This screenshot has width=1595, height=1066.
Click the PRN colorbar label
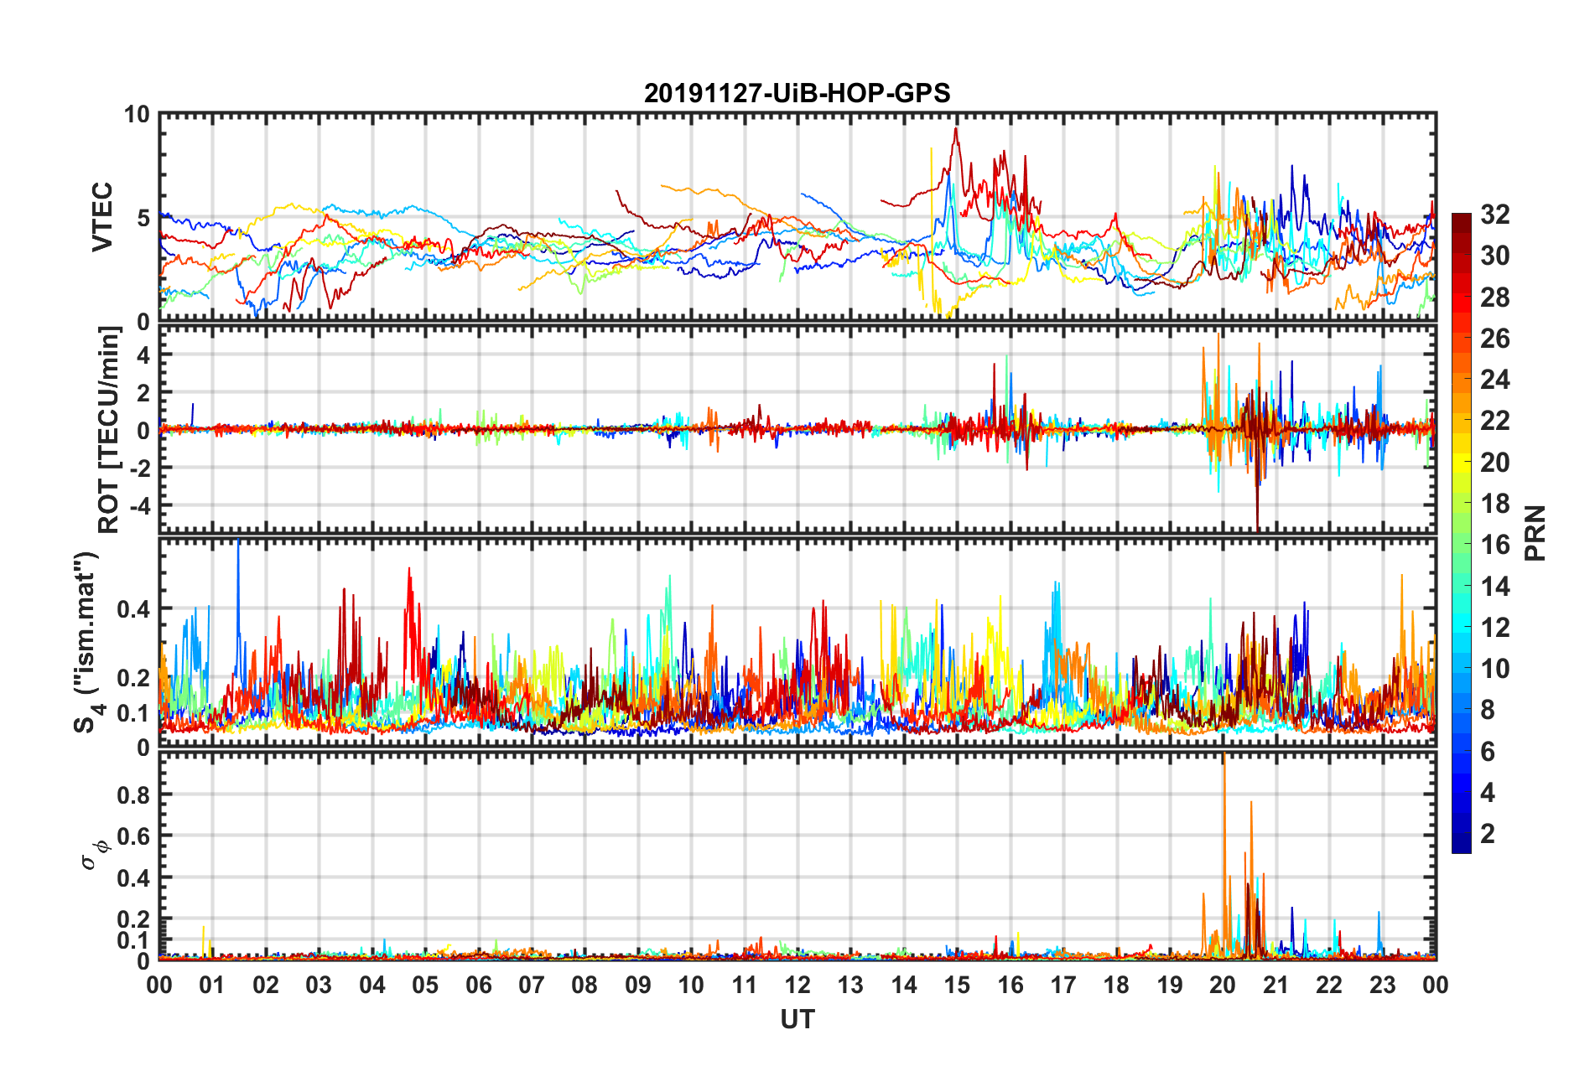click(x=1535, y=533)
